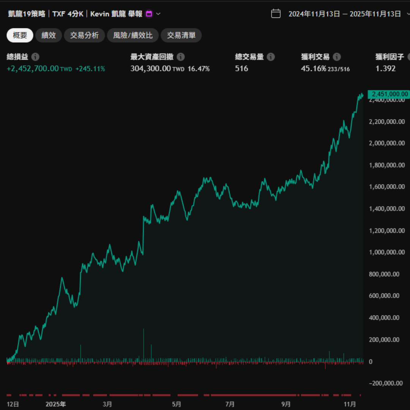Click the calendar icon by the date range
This screenshot has width=410, height=410.
276,14
